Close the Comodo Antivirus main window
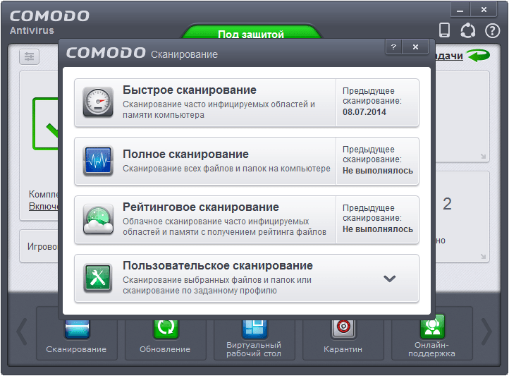Screen dimensions: 509x376 coord(484,10)
